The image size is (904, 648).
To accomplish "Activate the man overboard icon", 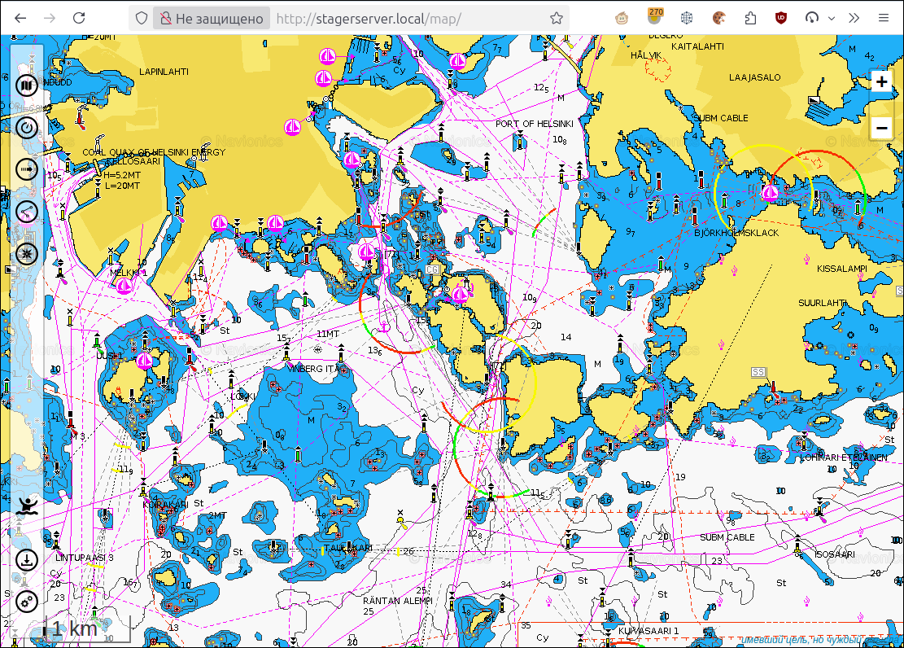I will click(x=27, y=506).
